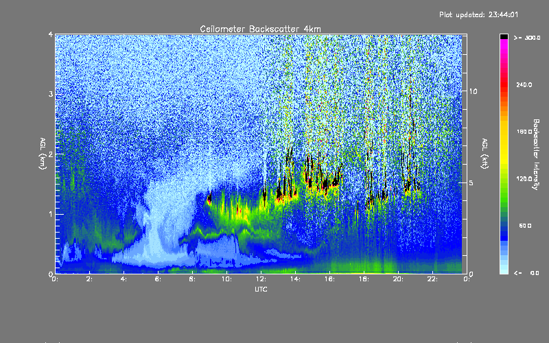Click the 'AGL (km)' left axis label
The height and width of the screenshot is (343, 549).
coord(43,154)
